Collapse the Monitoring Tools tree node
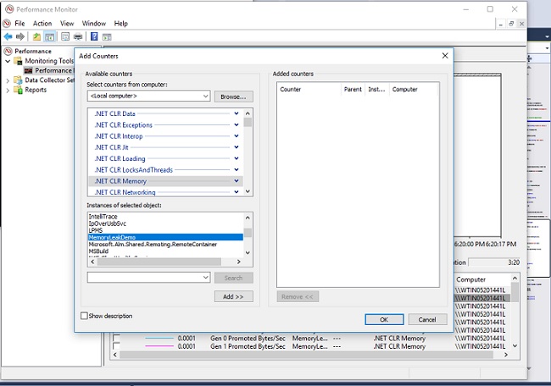 click(8, 61)
